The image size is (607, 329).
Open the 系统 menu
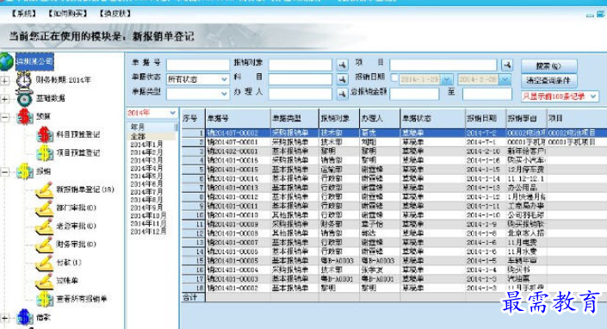click(24, 14)
